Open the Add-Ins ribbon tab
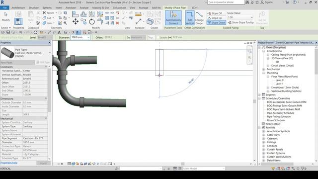This screenshot has width=318, height=179. tap(156, 8)
